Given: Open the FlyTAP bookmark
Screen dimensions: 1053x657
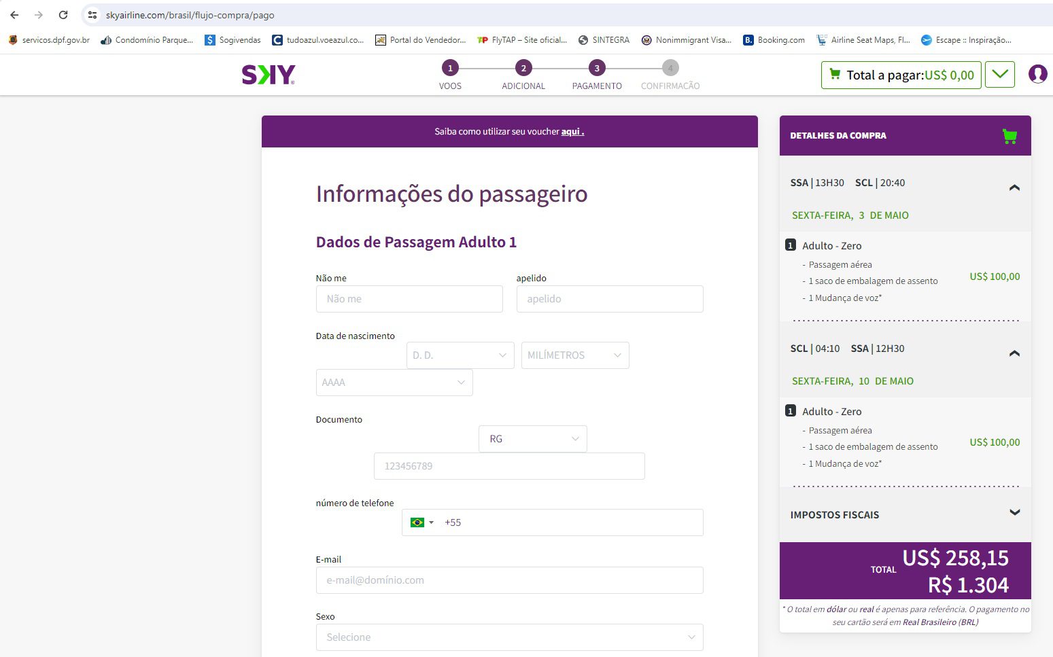Looking at the screenshot, I should pos(522,40).
